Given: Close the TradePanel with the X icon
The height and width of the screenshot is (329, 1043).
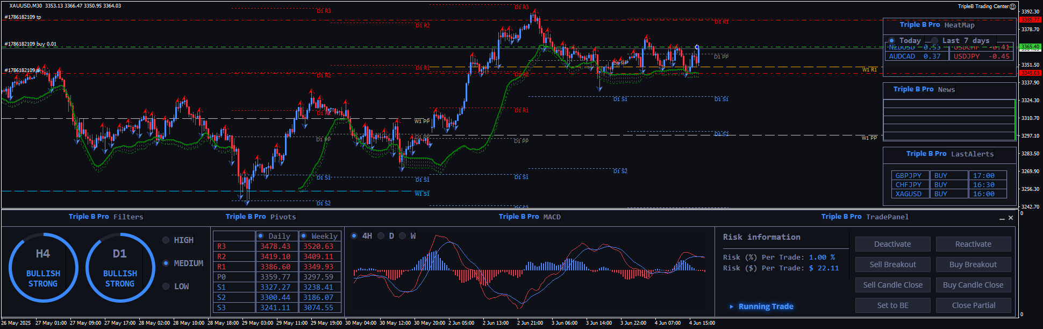Looking at the screenshot, I should (1011, 218).
